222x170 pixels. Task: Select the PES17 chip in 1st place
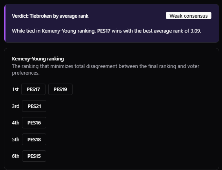33,90
